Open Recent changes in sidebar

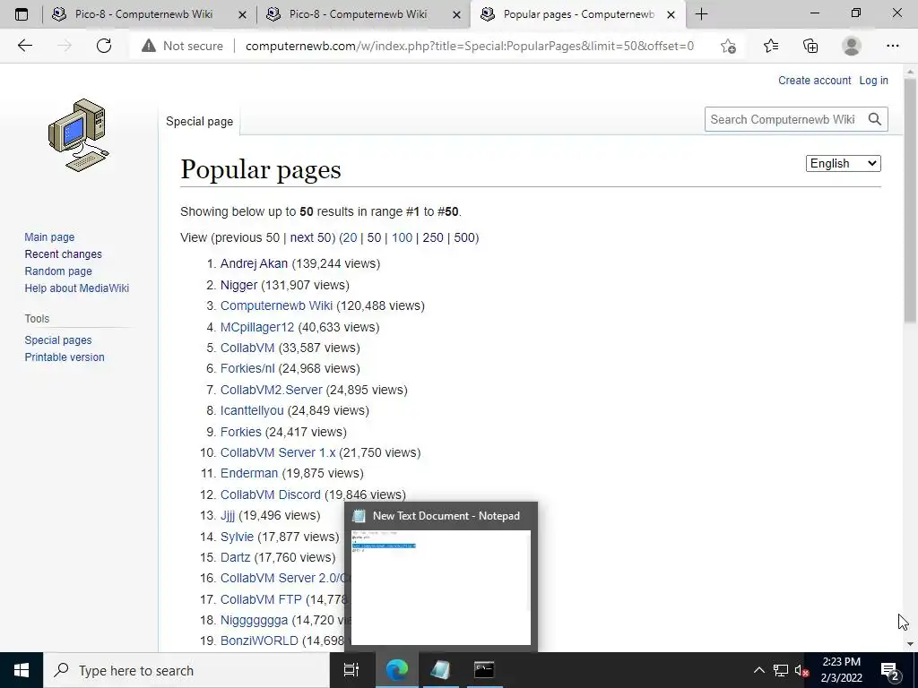click(x=64, y=254)
